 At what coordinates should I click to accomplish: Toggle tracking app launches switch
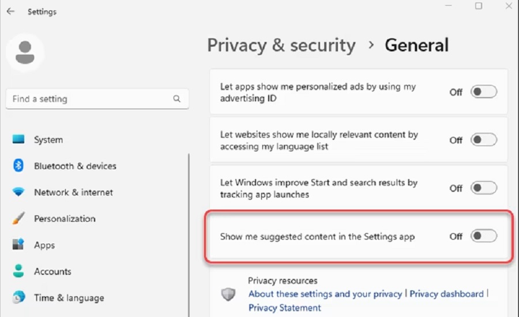[484, 188]
